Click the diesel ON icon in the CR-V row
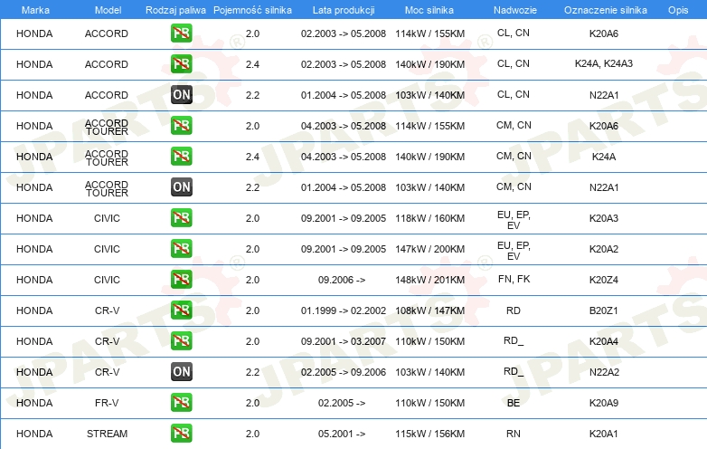The height and width of the screenshot is (449, 707). (x=181, y=372)
